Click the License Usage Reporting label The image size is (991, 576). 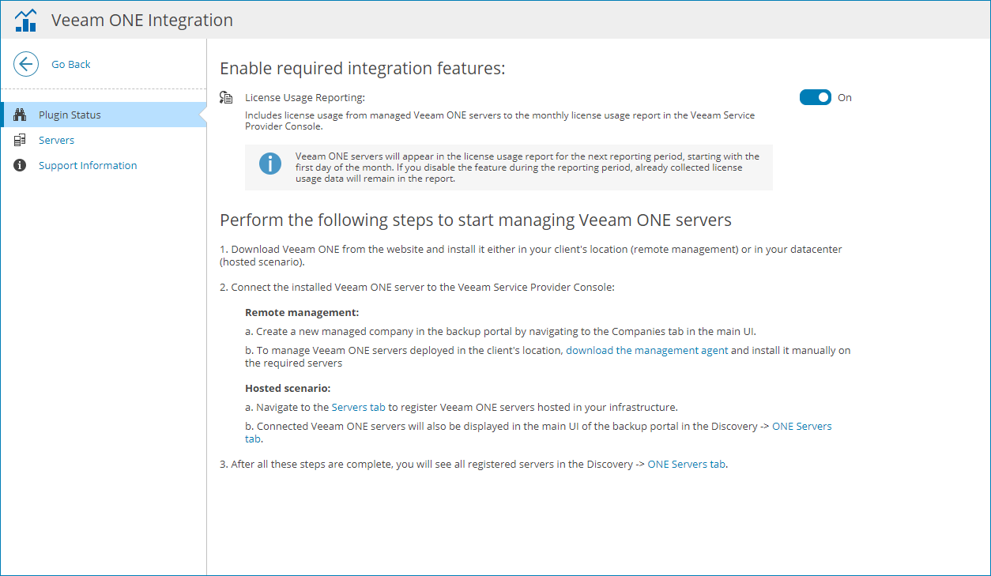pyautogui.click(x=305, y=98)
